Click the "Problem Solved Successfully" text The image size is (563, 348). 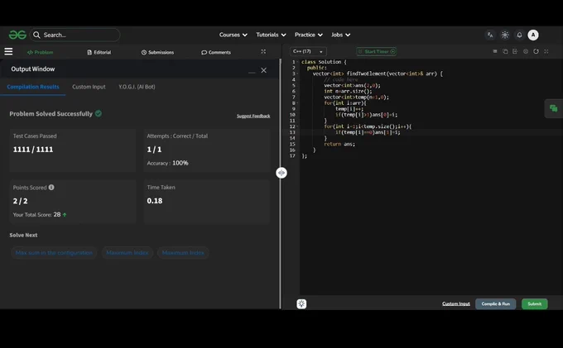51,113
